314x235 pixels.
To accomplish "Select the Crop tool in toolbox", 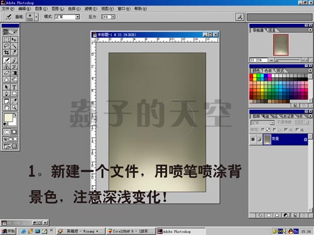I will [x=6, y=53].
